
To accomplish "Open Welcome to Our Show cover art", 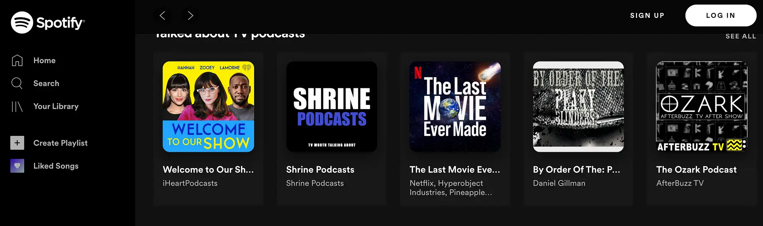I will (208, 107).
